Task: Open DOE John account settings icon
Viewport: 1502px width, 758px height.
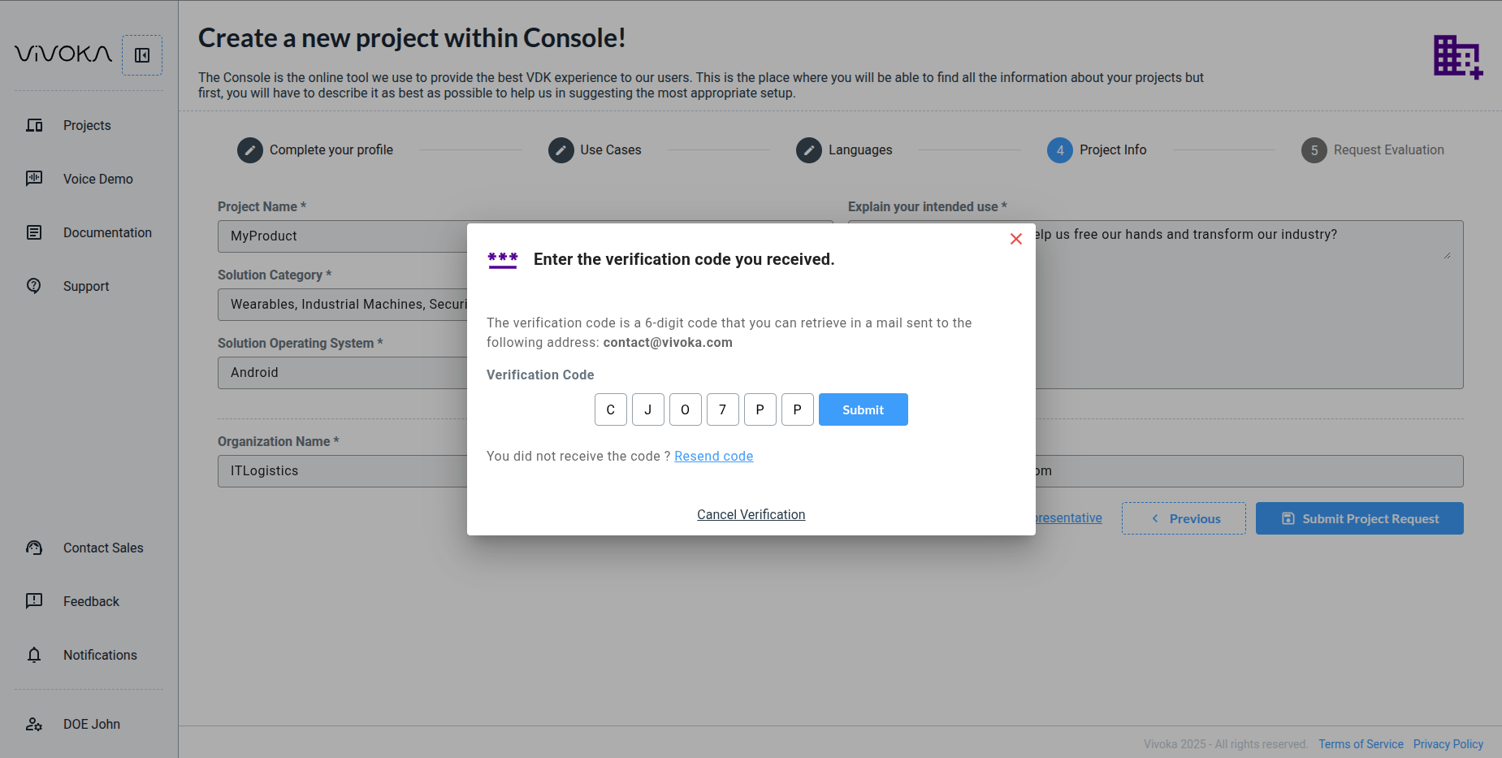Action: click(34, 724)
